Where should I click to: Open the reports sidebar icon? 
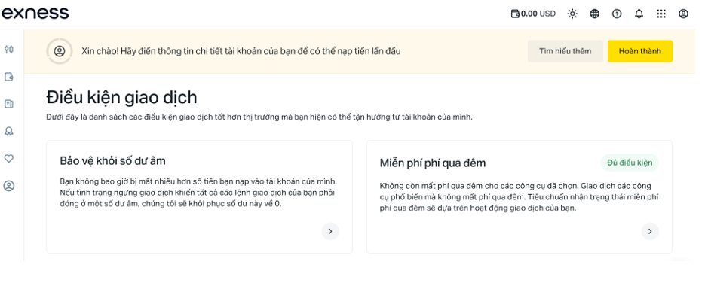pyautogui.click(x=8, y=104)
